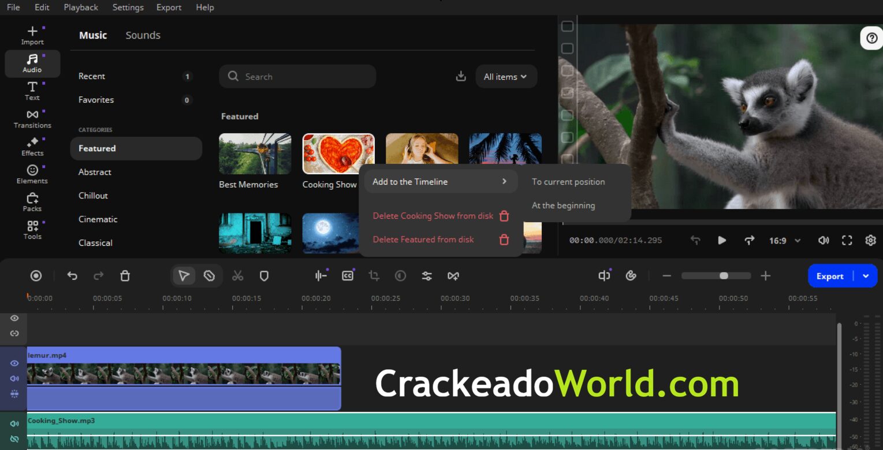Mute the preview player volume
The image size is (883, 450).
[x=824, y=240]
